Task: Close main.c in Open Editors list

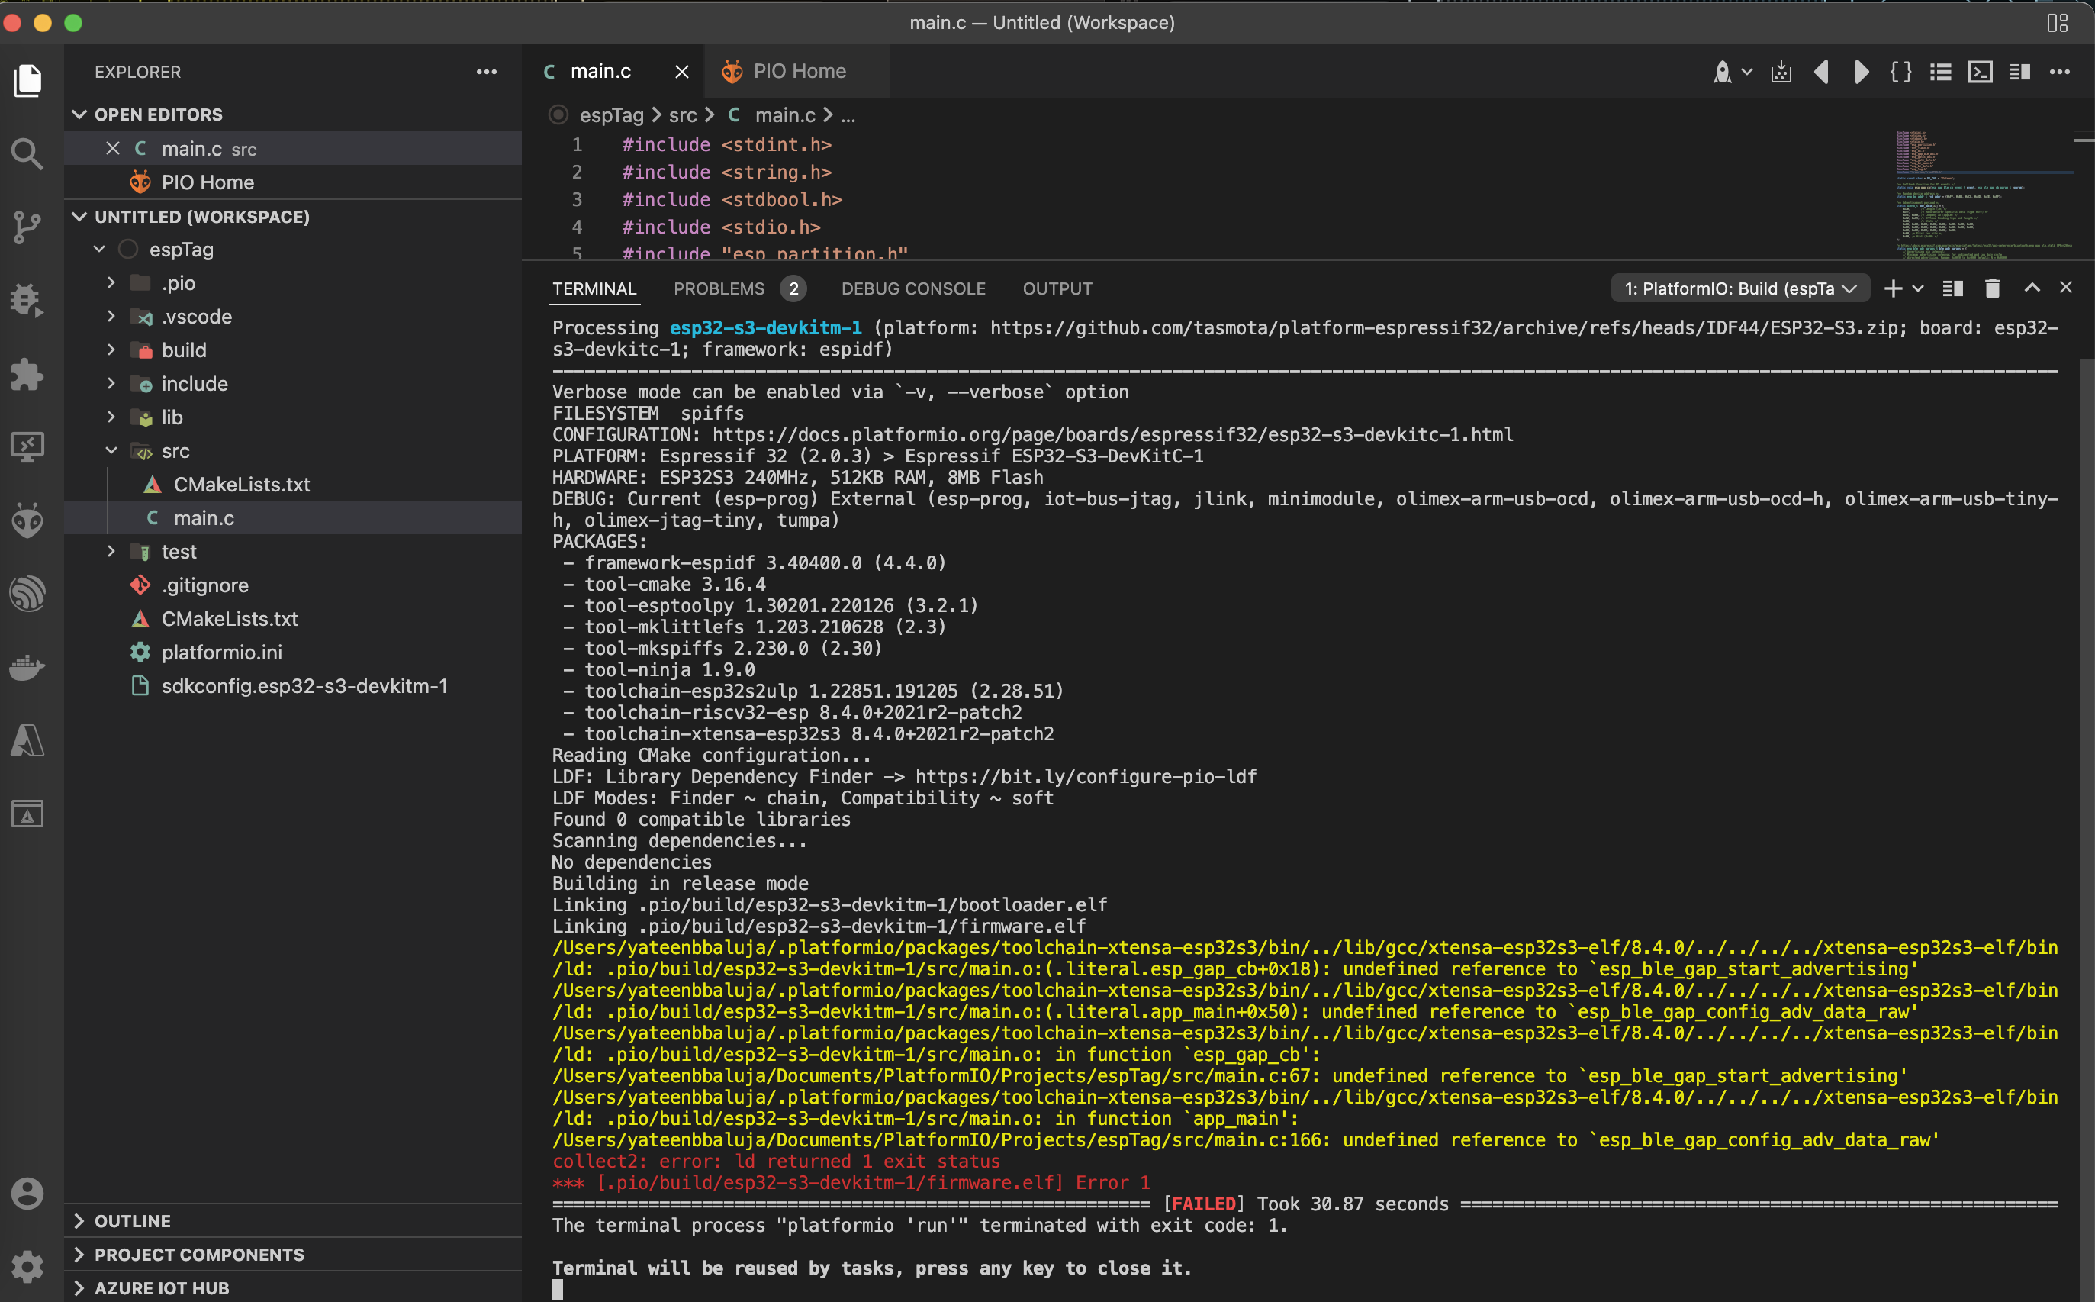Action: coord(113,148)
